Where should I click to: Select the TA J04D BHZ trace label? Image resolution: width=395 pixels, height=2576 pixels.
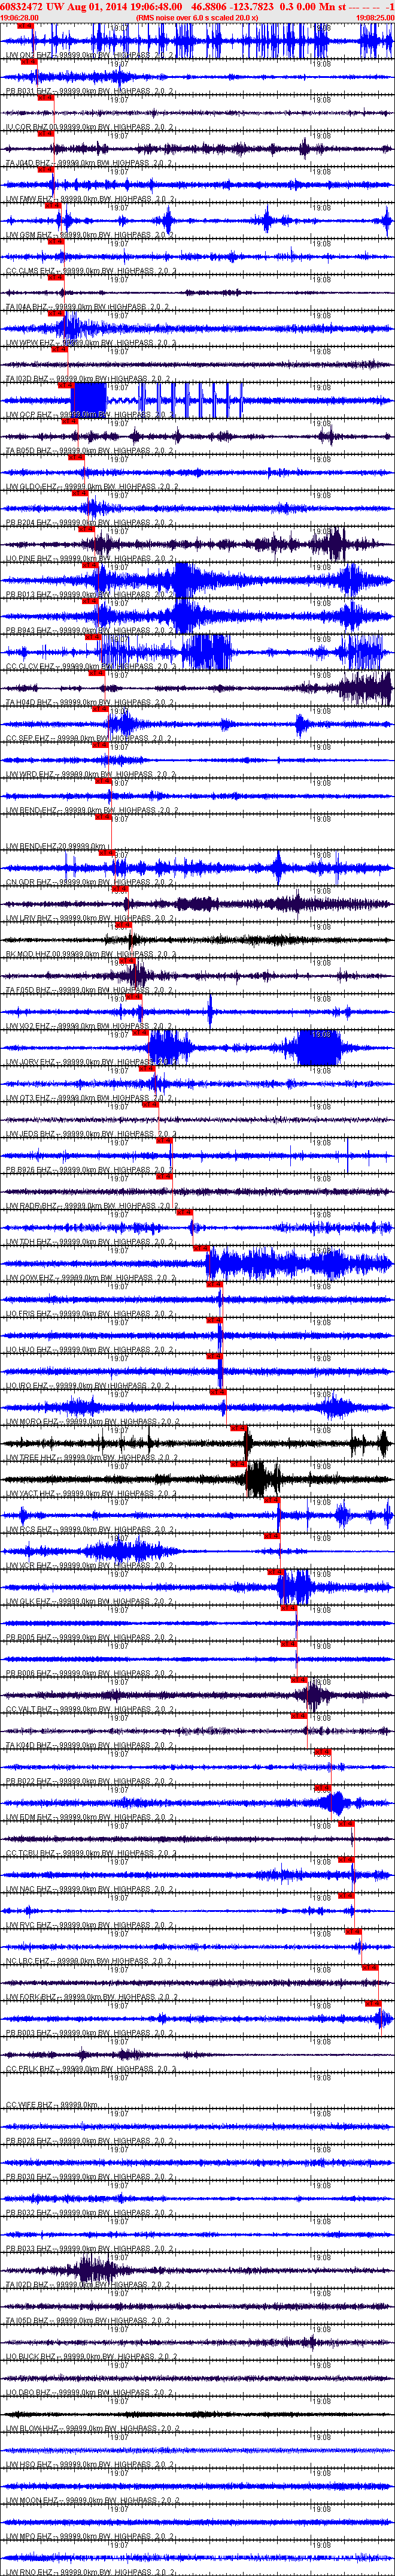pyautogui.click(x=91, y=163)
